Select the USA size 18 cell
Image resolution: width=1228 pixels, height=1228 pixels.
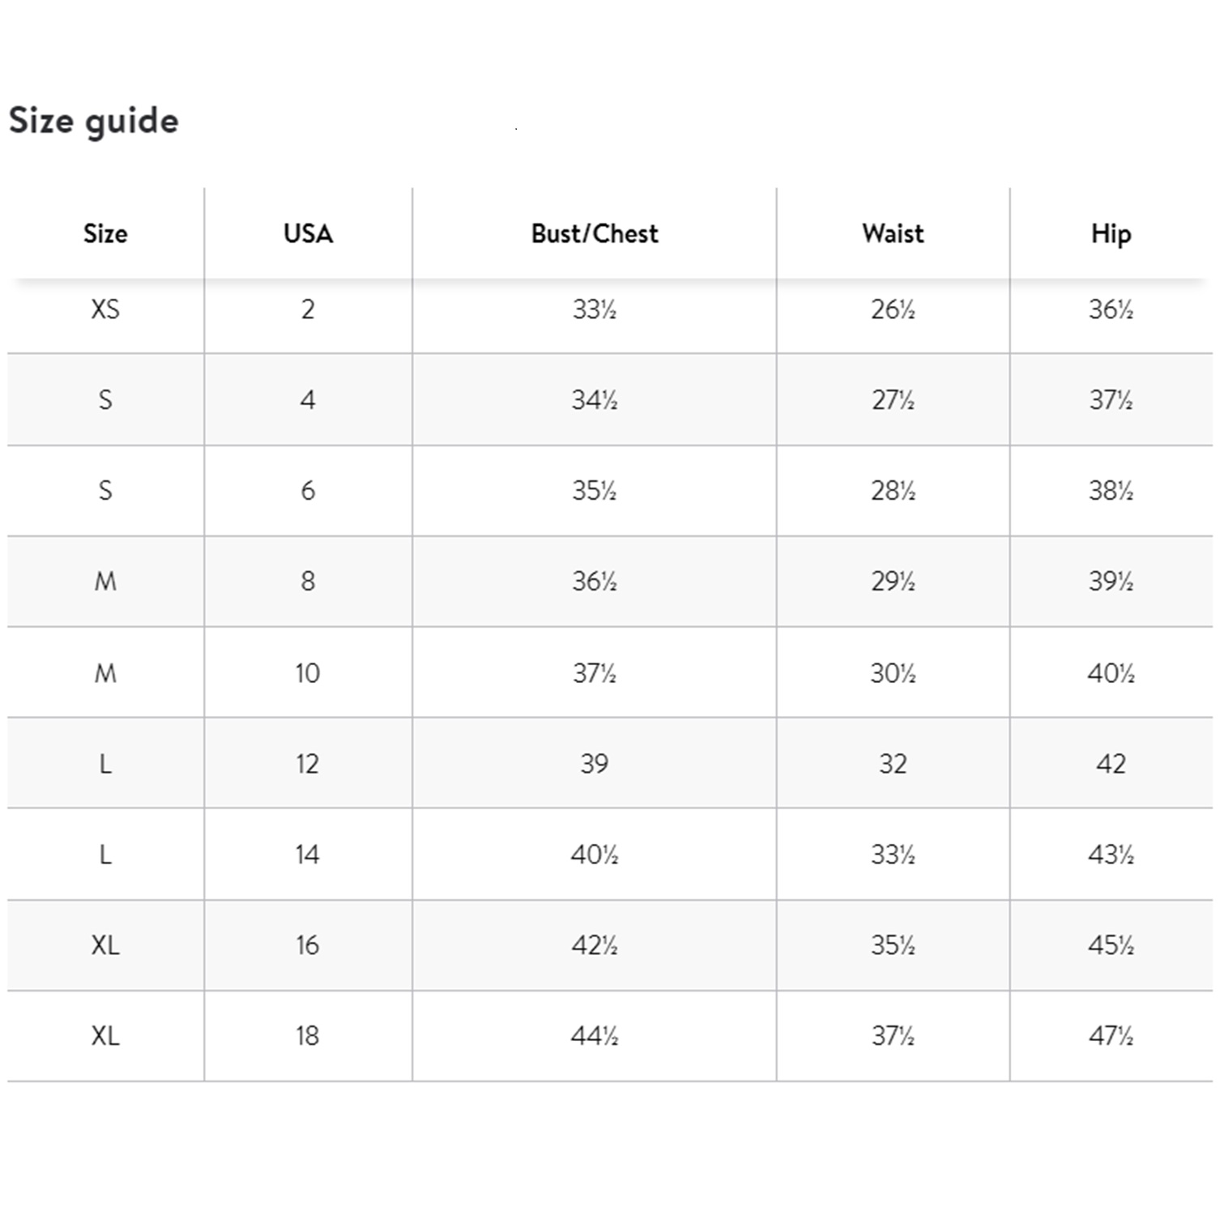point(308,1036)
